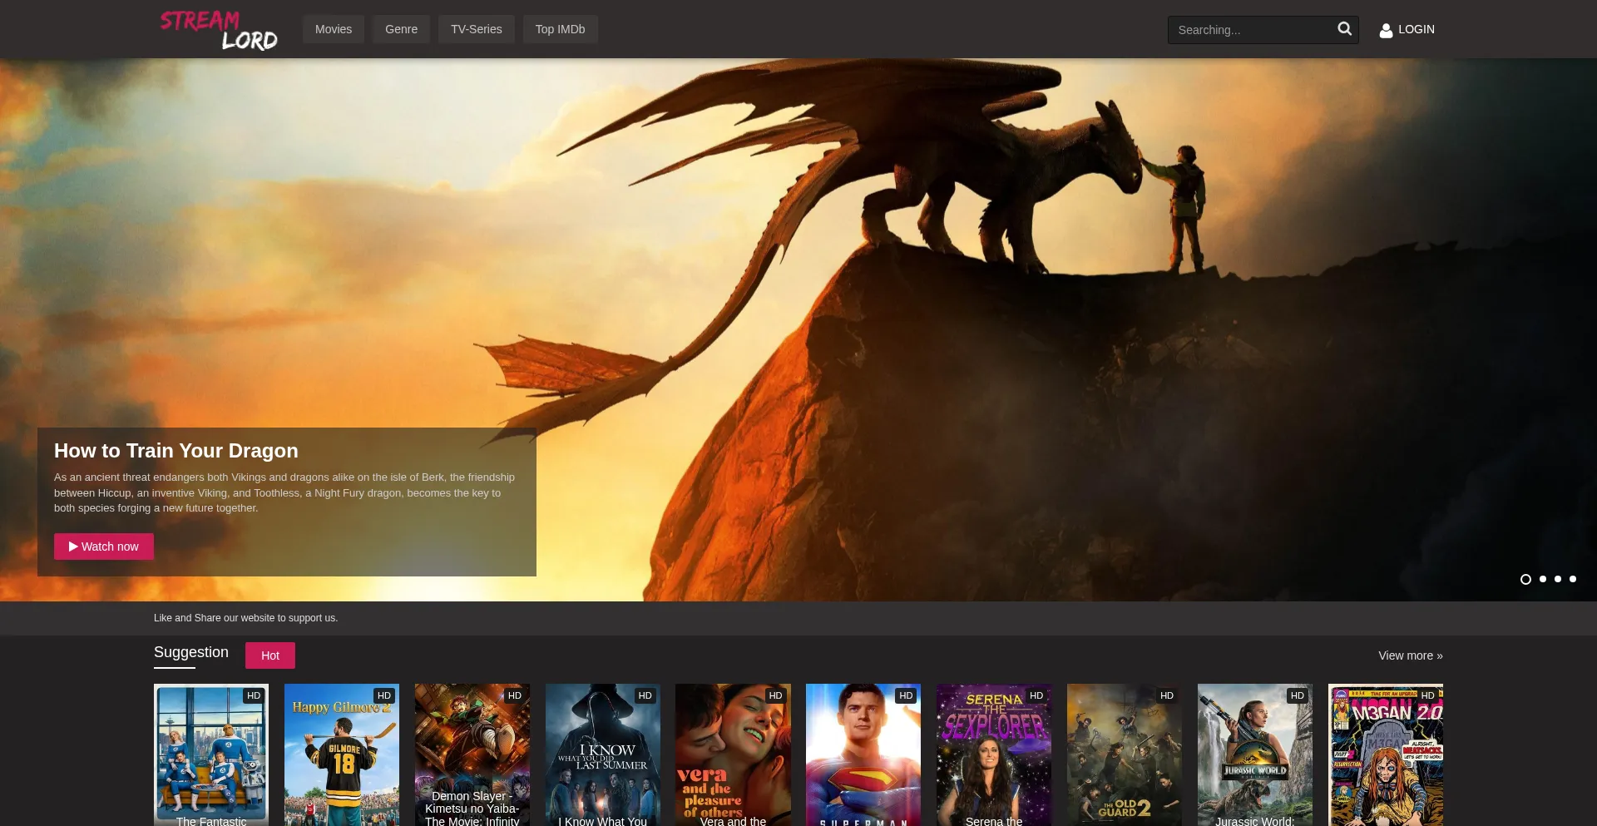Select the third slider dot
The width and height of the screenshot is (1597, 826).
tap(1558, 579)
